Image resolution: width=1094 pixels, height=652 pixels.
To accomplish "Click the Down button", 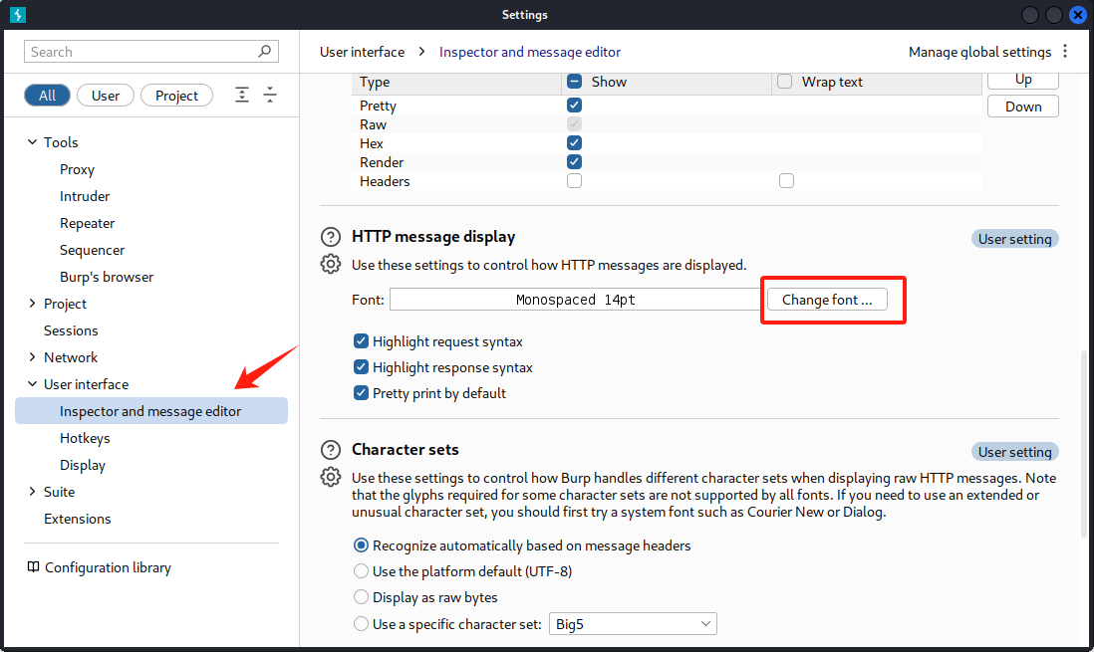I will click(1023, 106).
